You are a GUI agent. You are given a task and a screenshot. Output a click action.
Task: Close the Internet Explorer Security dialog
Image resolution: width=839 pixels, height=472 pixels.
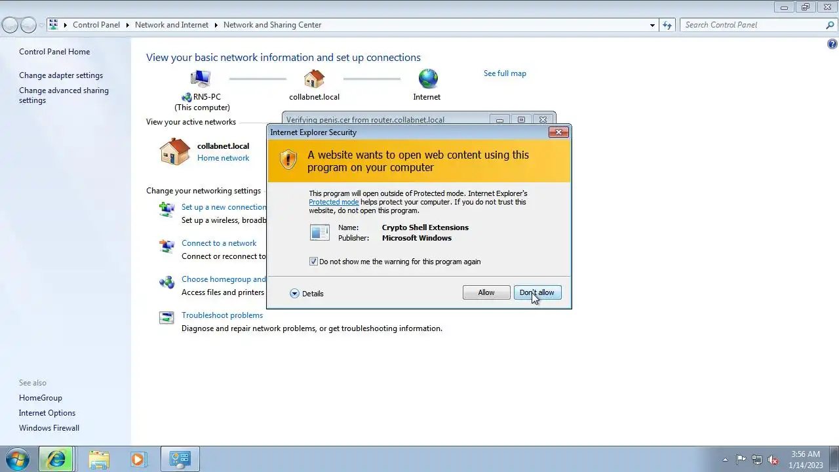point(558,132)
